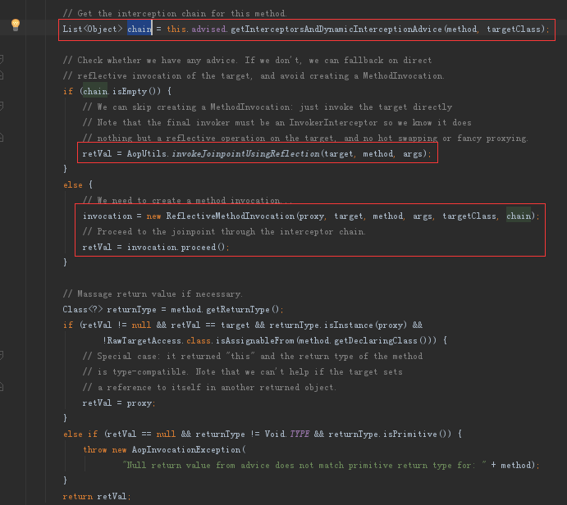This screenshot has width=567, height=505.
Task: Click '+ method' at end of exception message line
Action: [510, 466]
